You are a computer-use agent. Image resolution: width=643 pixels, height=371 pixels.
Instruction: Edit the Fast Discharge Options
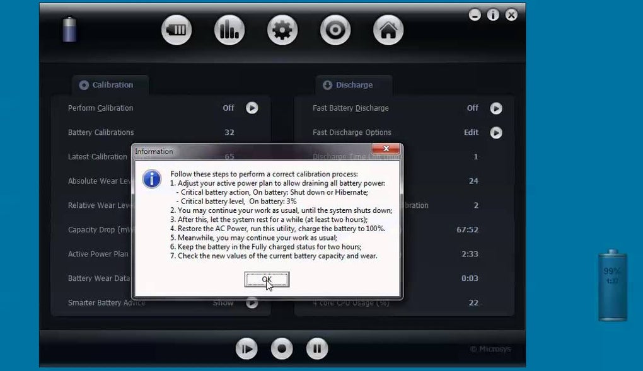470,132
